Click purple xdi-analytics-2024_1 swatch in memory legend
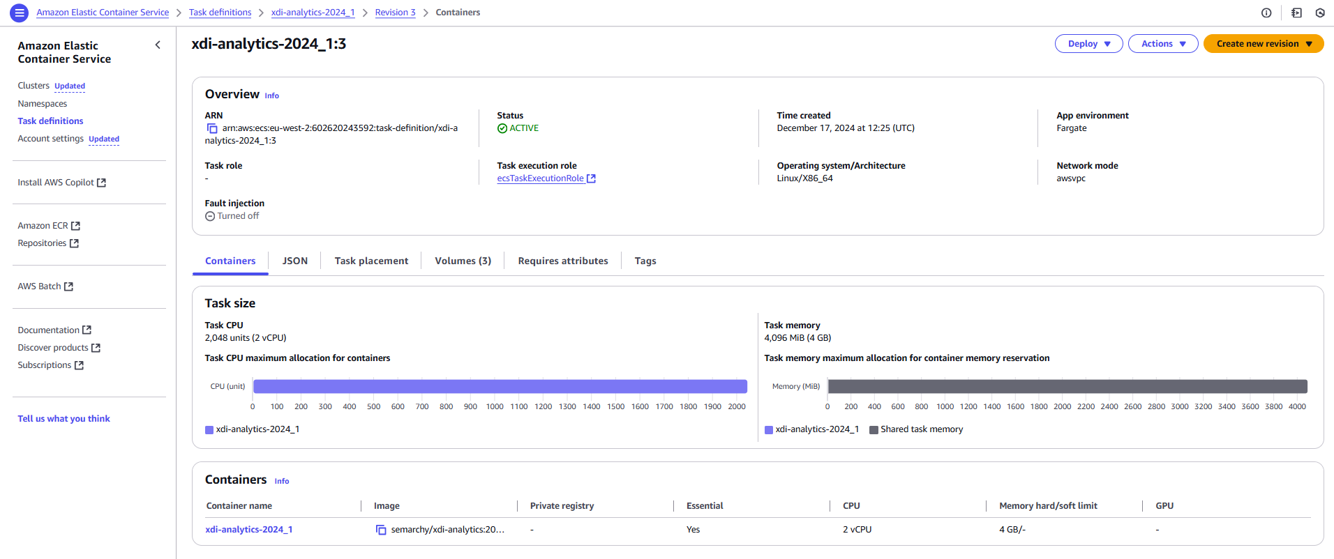 point(769,430)
